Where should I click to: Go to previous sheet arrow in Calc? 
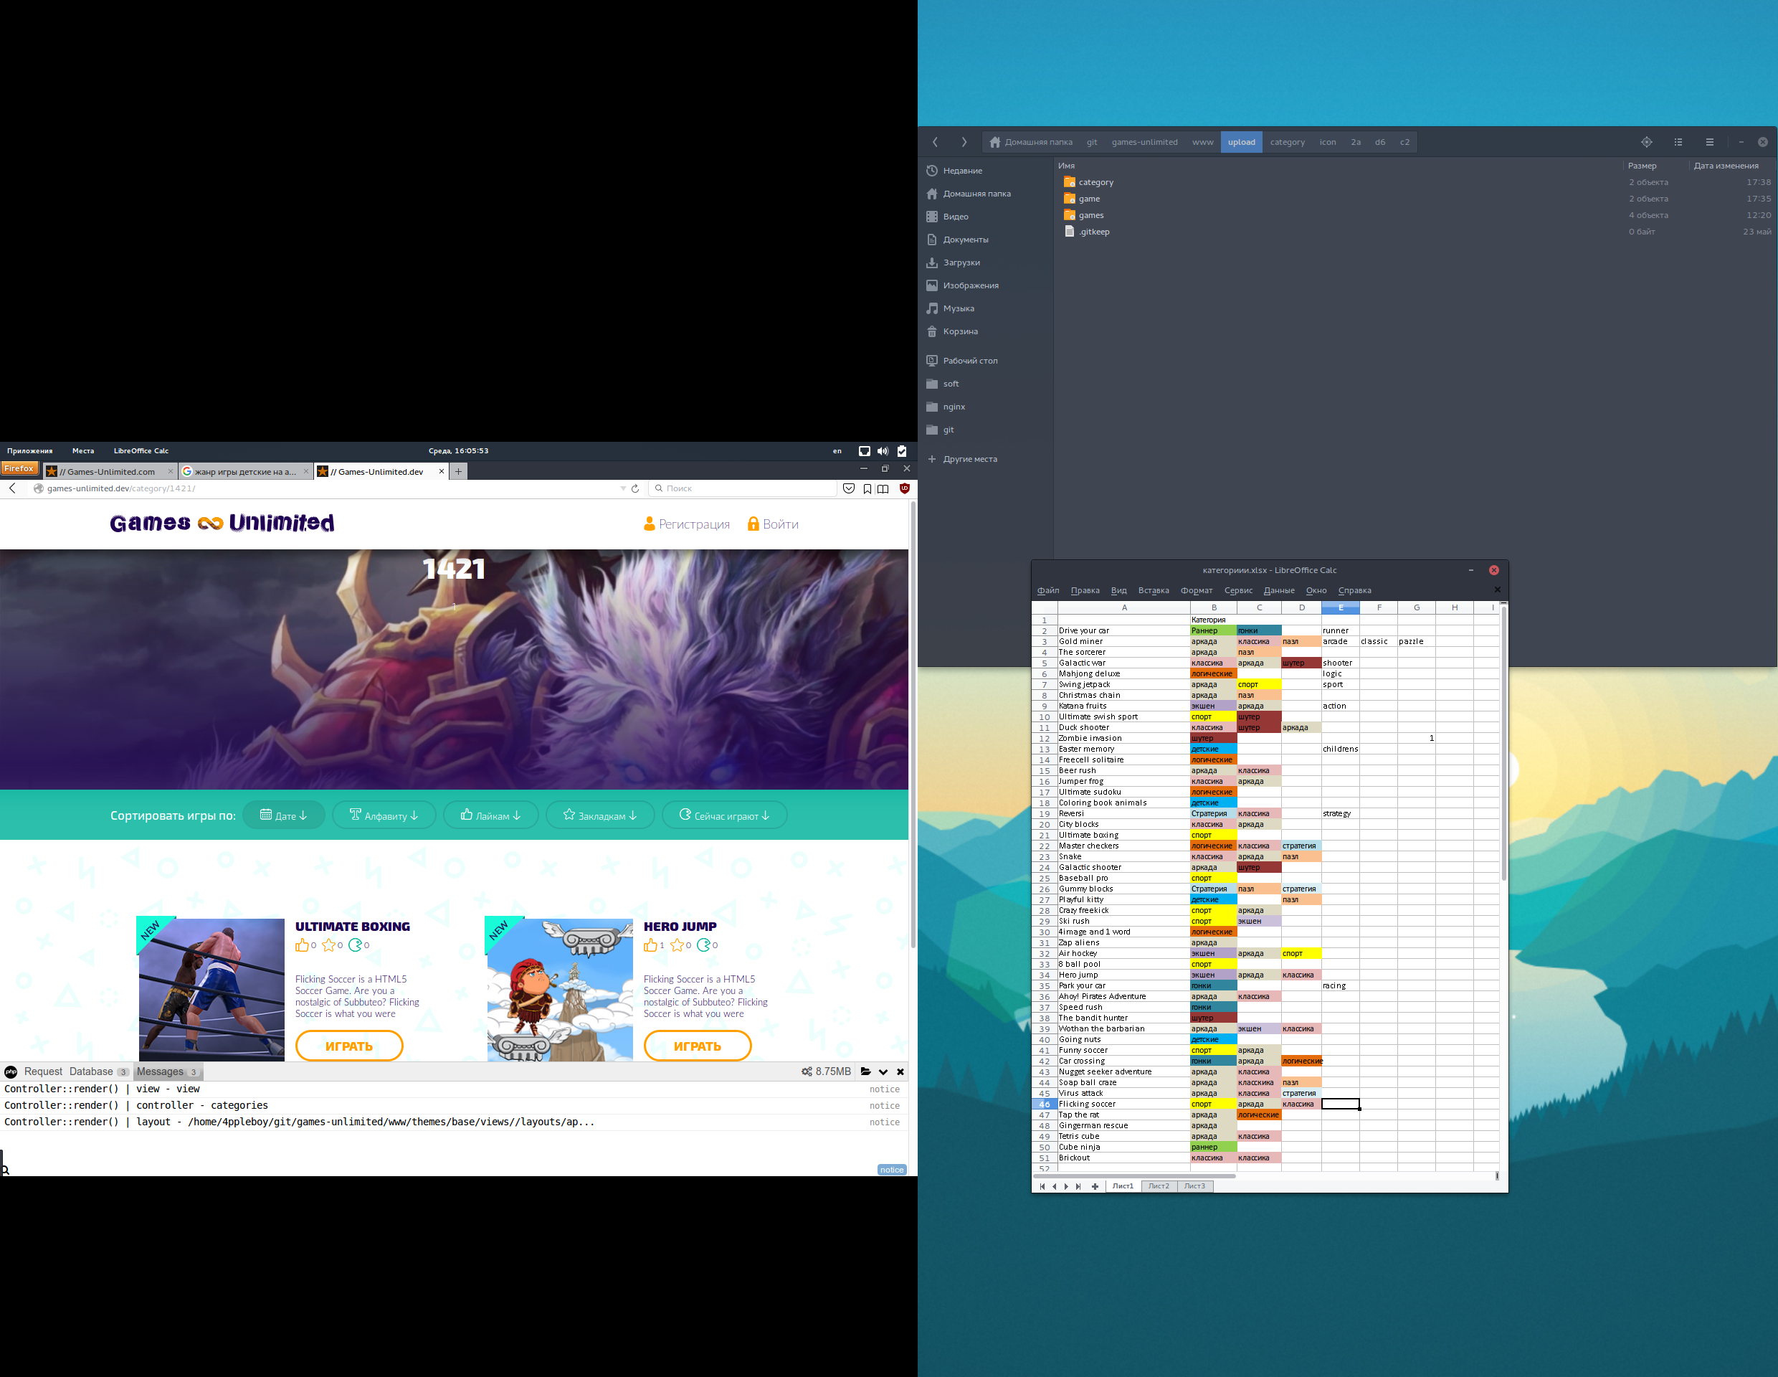pyautogui.click(x=1055, y=1186)
